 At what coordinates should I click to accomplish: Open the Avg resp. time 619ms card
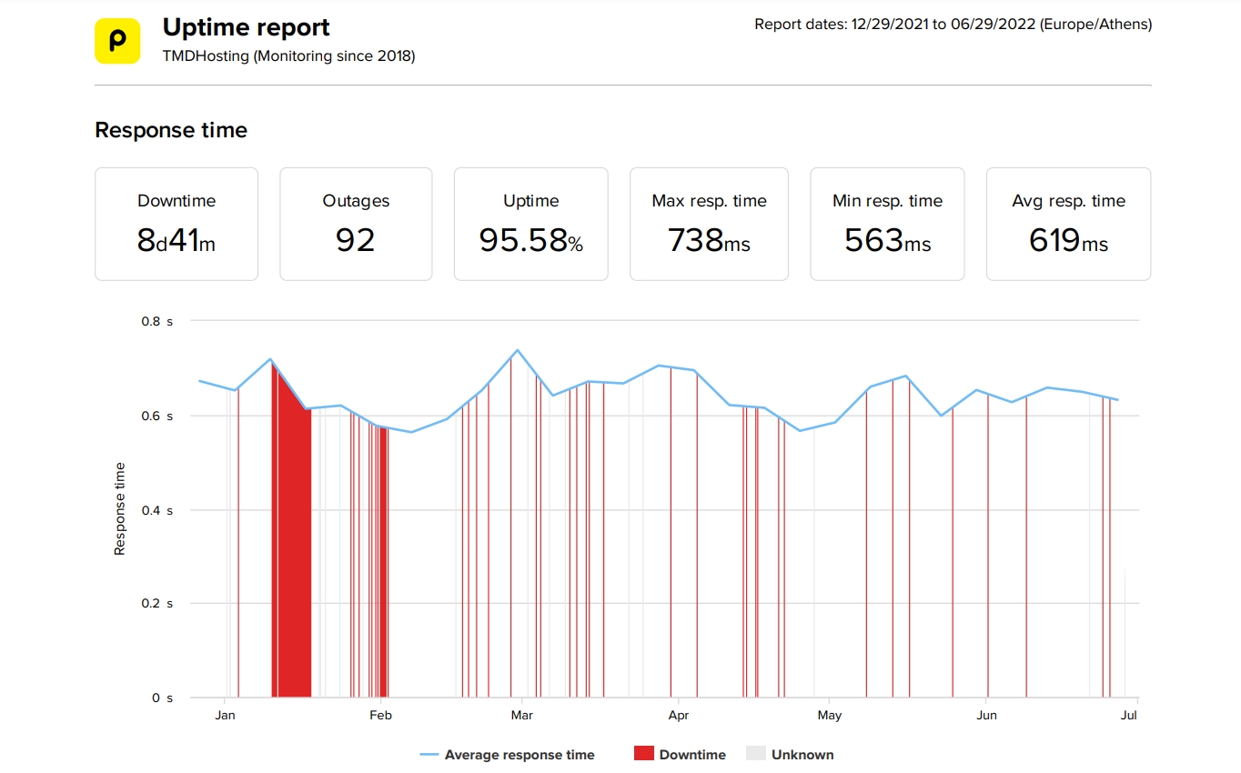click(x=1069, y=224)
